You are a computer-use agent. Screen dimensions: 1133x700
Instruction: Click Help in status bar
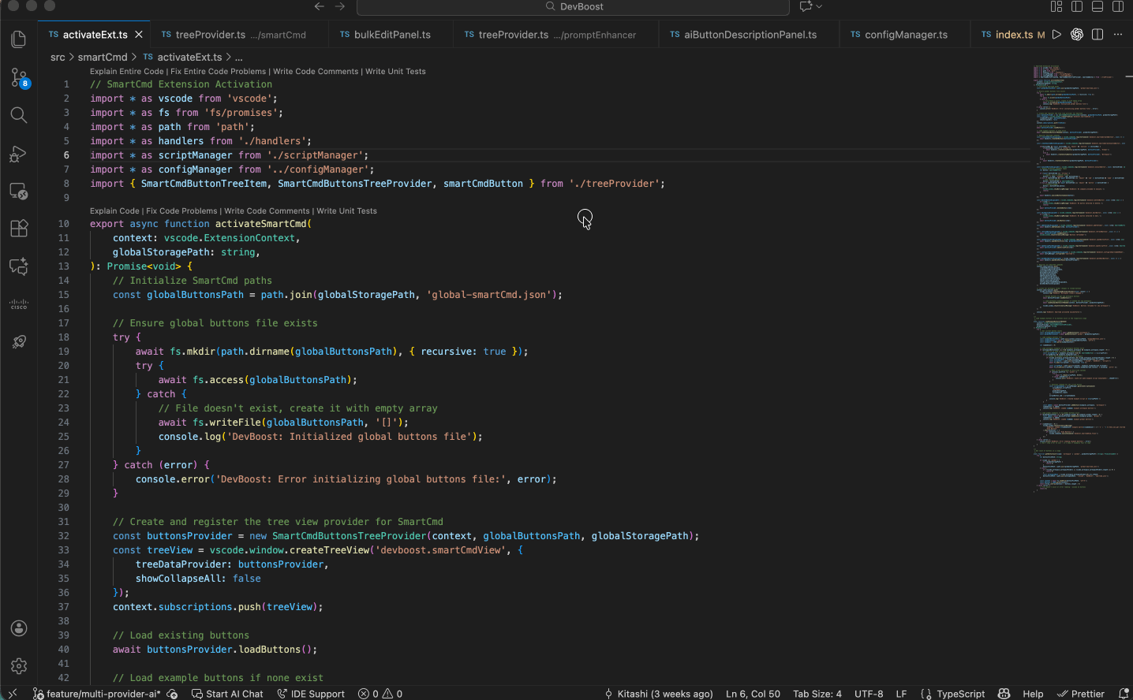tap(1033, 694)
